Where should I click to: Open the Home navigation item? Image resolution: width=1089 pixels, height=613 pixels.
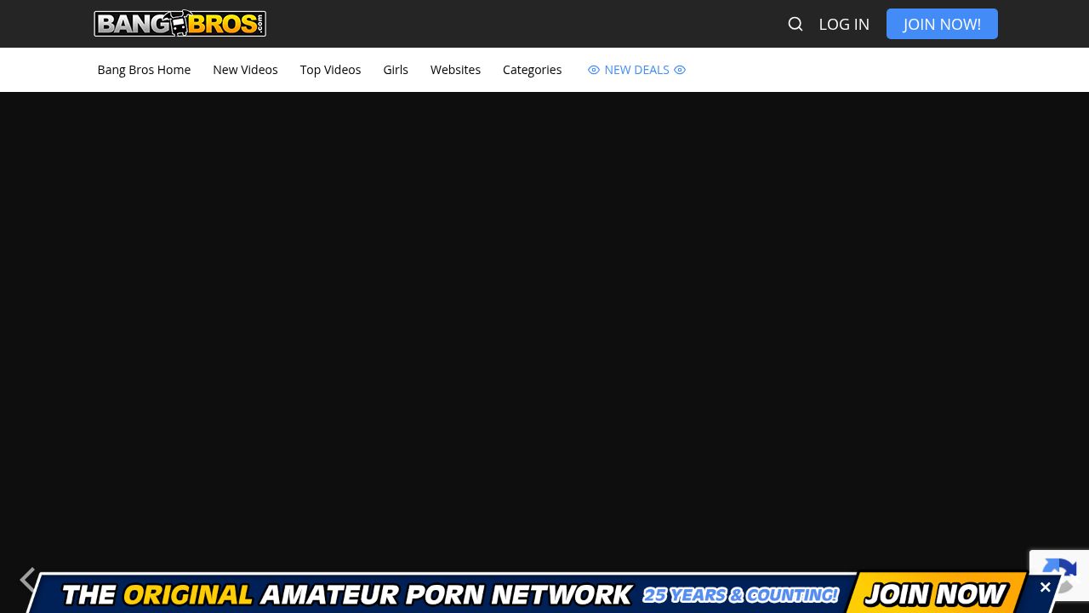[144, 70]
